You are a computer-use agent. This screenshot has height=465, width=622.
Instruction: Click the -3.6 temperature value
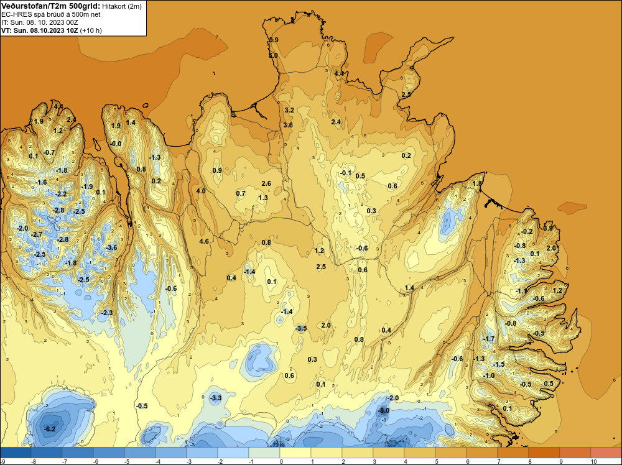tap(111, 247)
